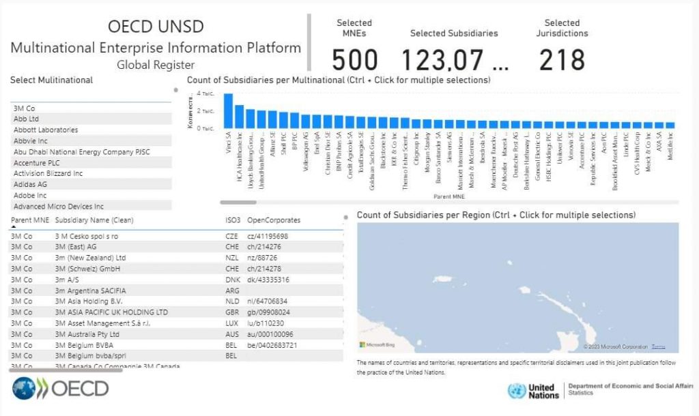
Task: Select the Vinci SA bar in chart
Action: pos(228,111)
